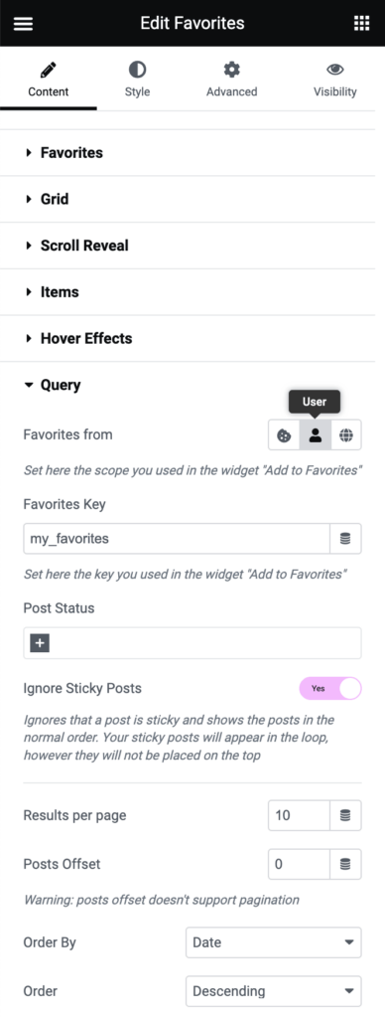Open dynamic tags for Posts Offset
Viewport: 385px width, 1018px height.
coord(345,864)
